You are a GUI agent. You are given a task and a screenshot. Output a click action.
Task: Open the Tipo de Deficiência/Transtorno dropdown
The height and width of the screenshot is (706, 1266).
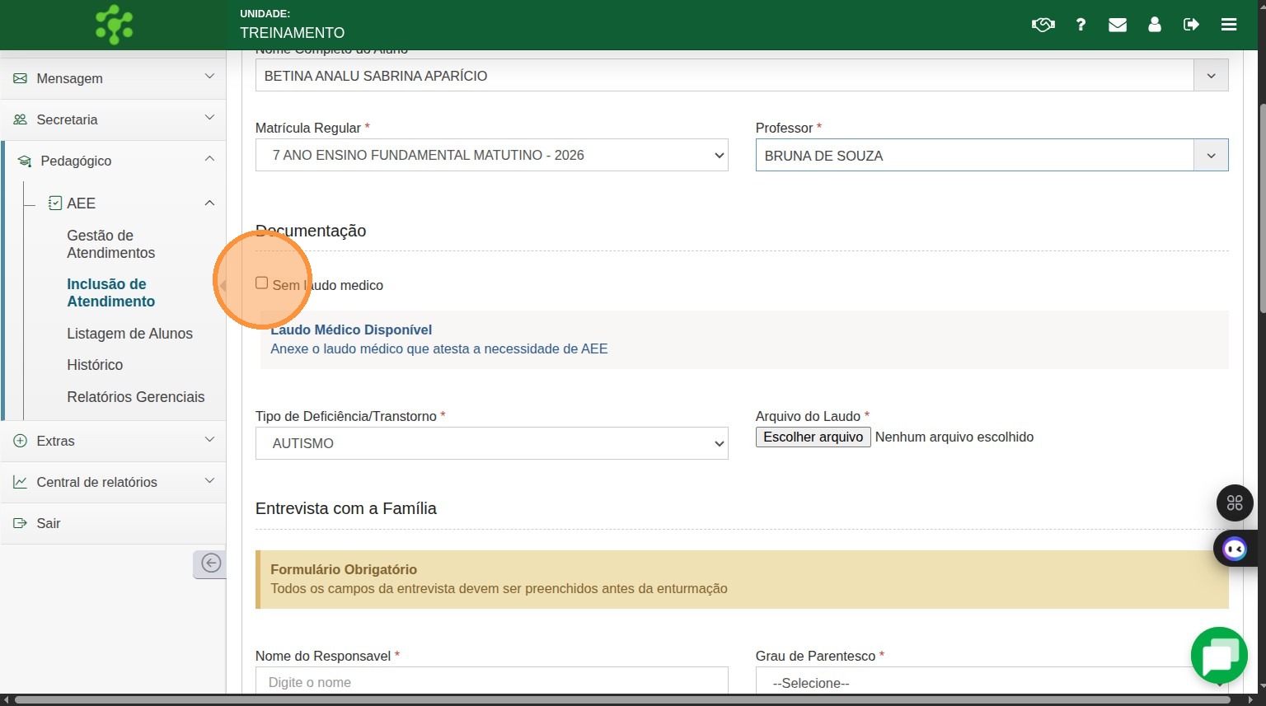pyautogui.click(x=492, y=443)
